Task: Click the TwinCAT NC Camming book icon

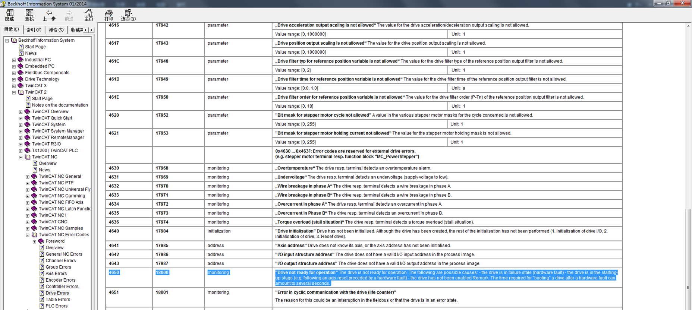Action: [34, 196]
